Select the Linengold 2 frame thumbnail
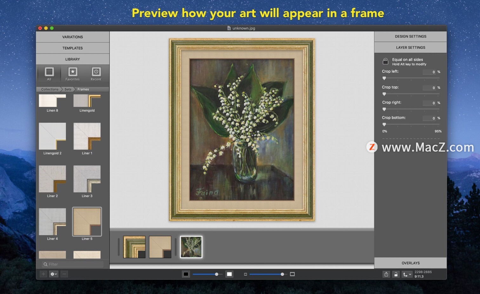This screenshot has width=480, height=294. tap(52, 136)
